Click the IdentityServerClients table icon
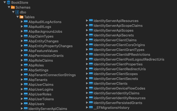Viewport: 177px width, 111px height. pyautogui.click(x=91, y=83)
